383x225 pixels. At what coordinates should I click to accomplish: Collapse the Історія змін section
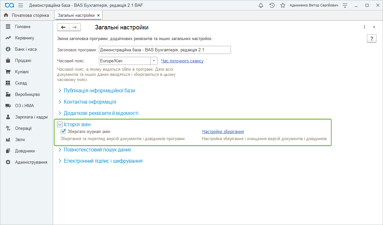(x=60, y=124)
